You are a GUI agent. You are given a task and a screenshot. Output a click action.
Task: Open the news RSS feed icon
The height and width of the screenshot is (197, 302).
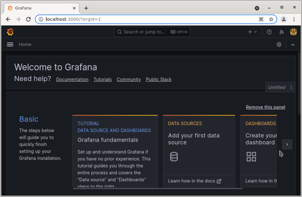coord(281,32)
